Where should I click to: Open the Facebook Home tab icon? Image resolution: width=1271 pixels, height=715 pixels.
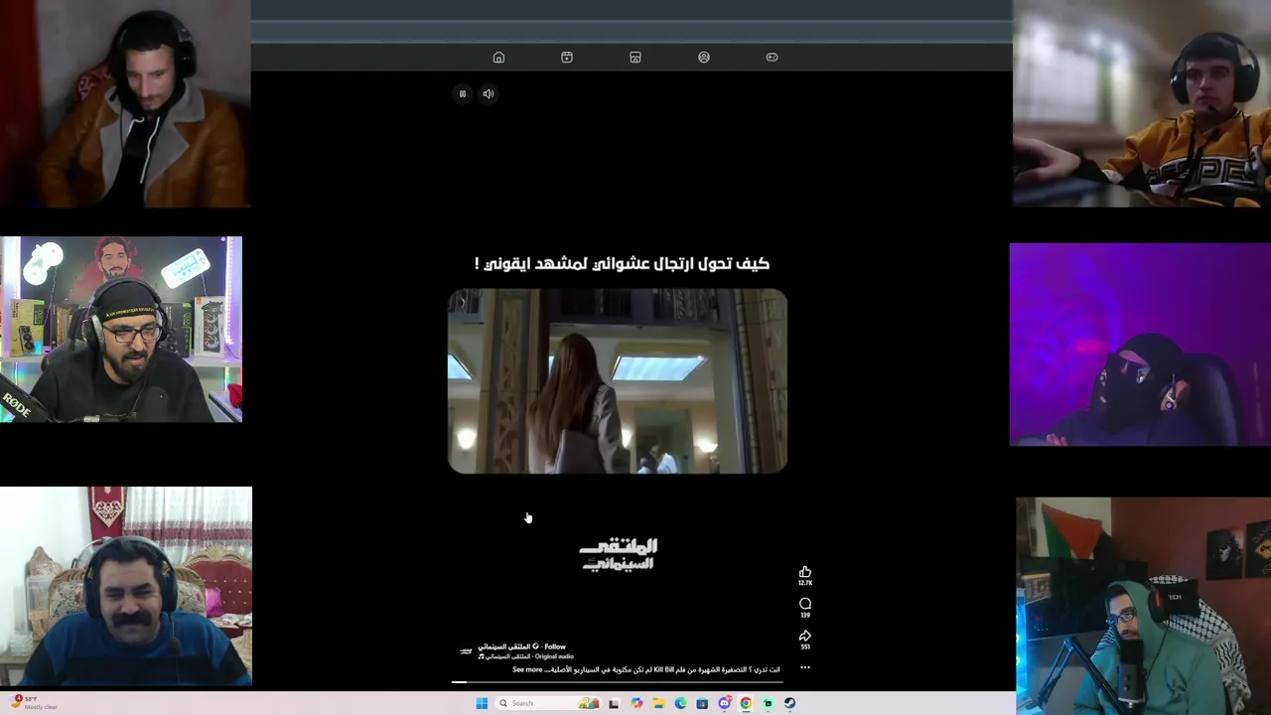tap(498, 58)
